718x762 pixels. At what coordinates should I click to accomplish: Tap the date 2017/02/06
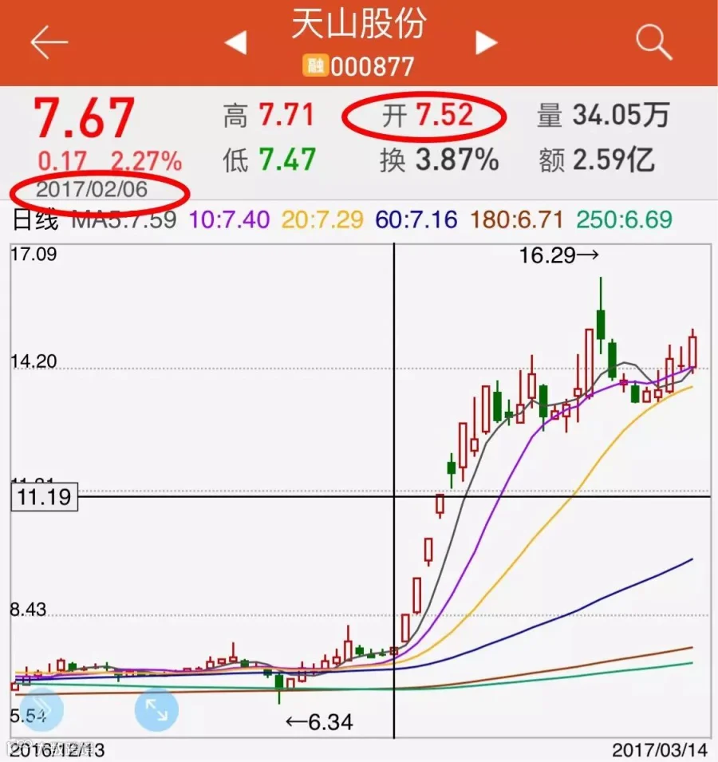point(91,189)
